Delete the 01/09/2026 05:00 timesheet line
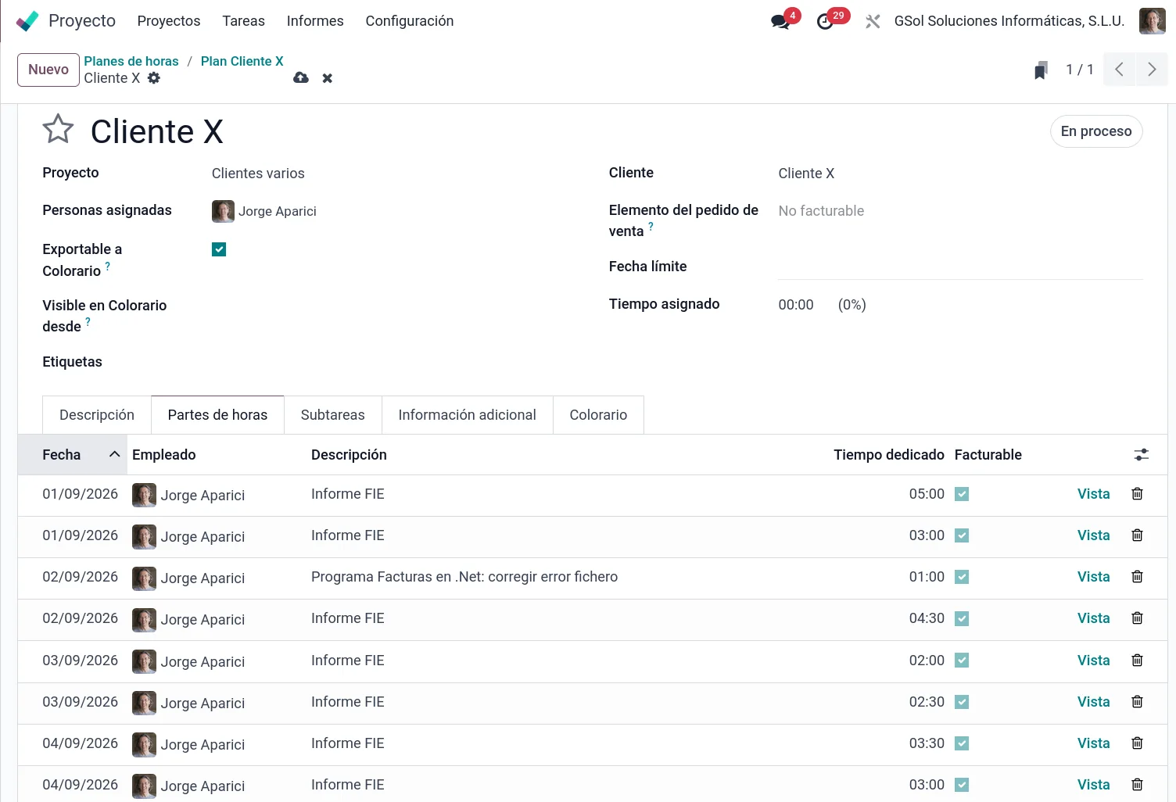The width and height of the screenshot is (1176, 802). (1138, 494)
